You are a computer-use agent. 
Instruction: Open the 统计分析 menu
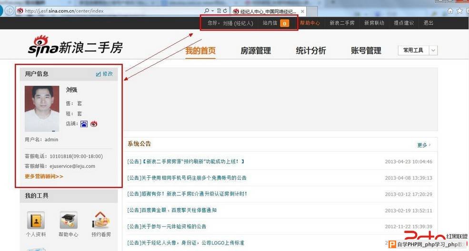[x=311, y=50]
